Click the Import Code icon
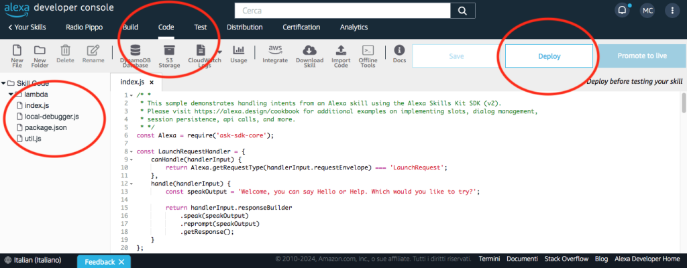This screenshot has height=268, width=687. point(341,51)
